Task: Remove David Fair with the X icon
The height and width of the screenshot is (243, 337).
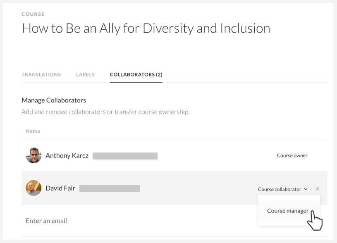Action: coord(317,189)
